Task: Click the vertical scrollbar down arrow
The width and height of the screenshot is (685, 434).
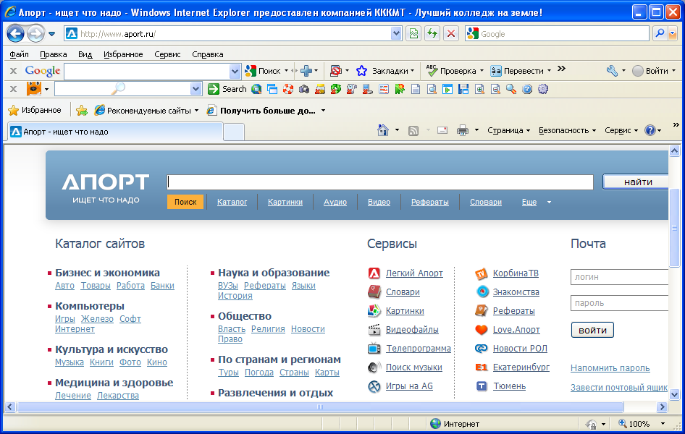Action: click(674, 395)
